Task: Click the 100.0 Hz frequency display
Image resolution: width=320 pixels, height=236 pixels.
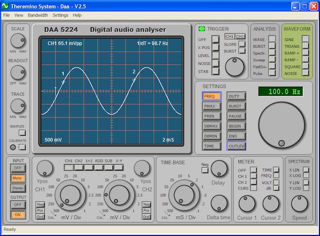Action: pos(281,91)
